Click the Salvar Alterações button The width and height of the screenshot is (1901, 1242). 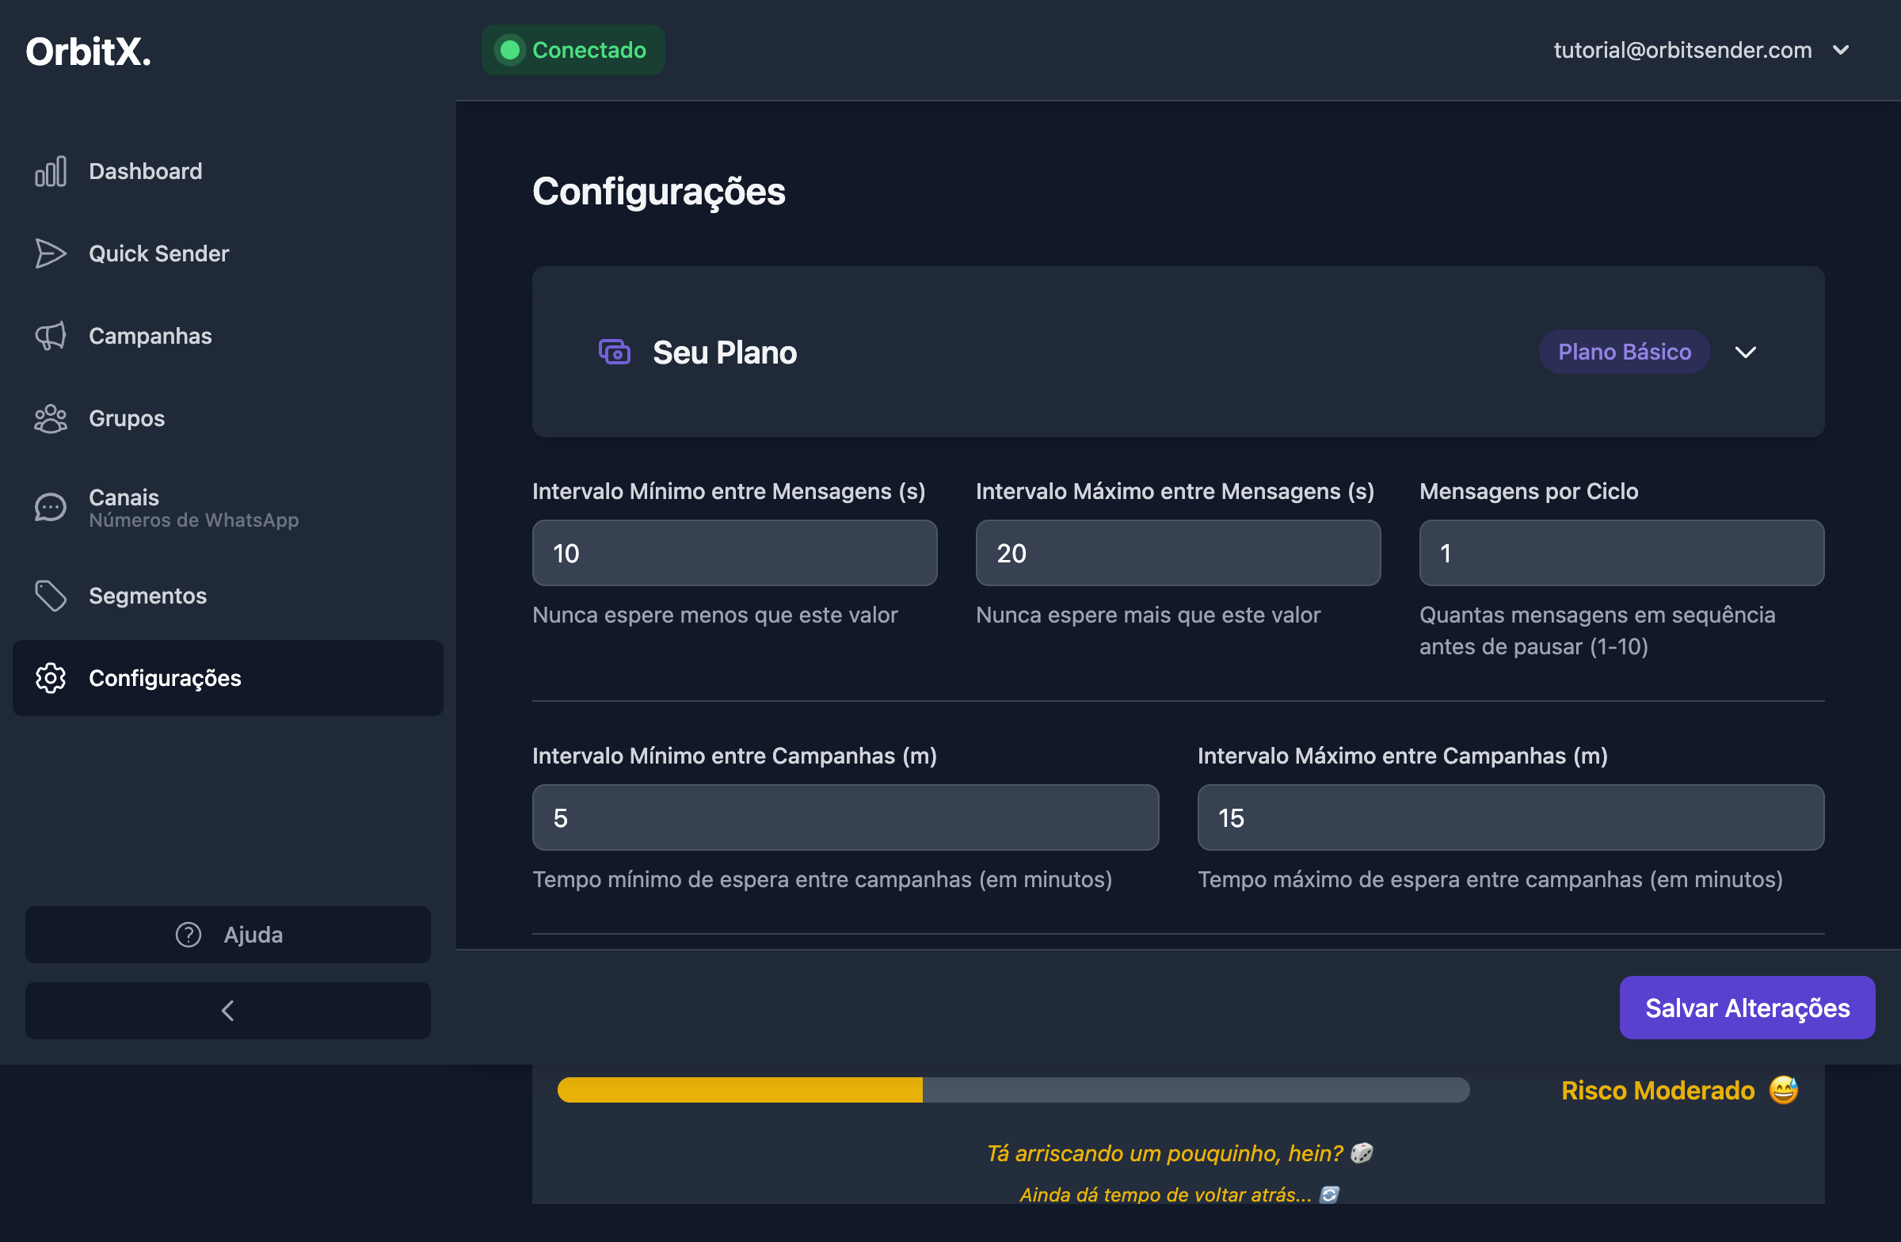click(1747, 1008)
